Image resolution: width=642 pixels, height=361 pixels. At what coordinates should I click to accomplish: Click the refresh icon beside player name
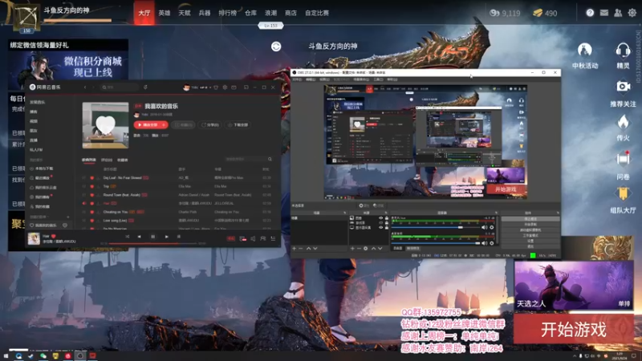[276, 47]
